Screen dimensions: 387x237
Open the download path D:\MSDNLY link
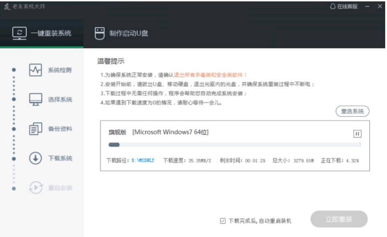click(x=143, y=160)
